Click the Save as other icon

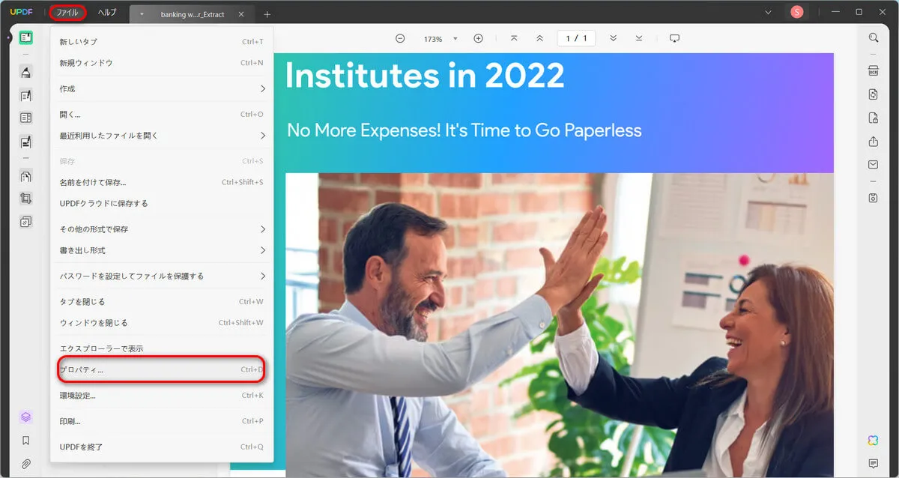pos(874,198)
